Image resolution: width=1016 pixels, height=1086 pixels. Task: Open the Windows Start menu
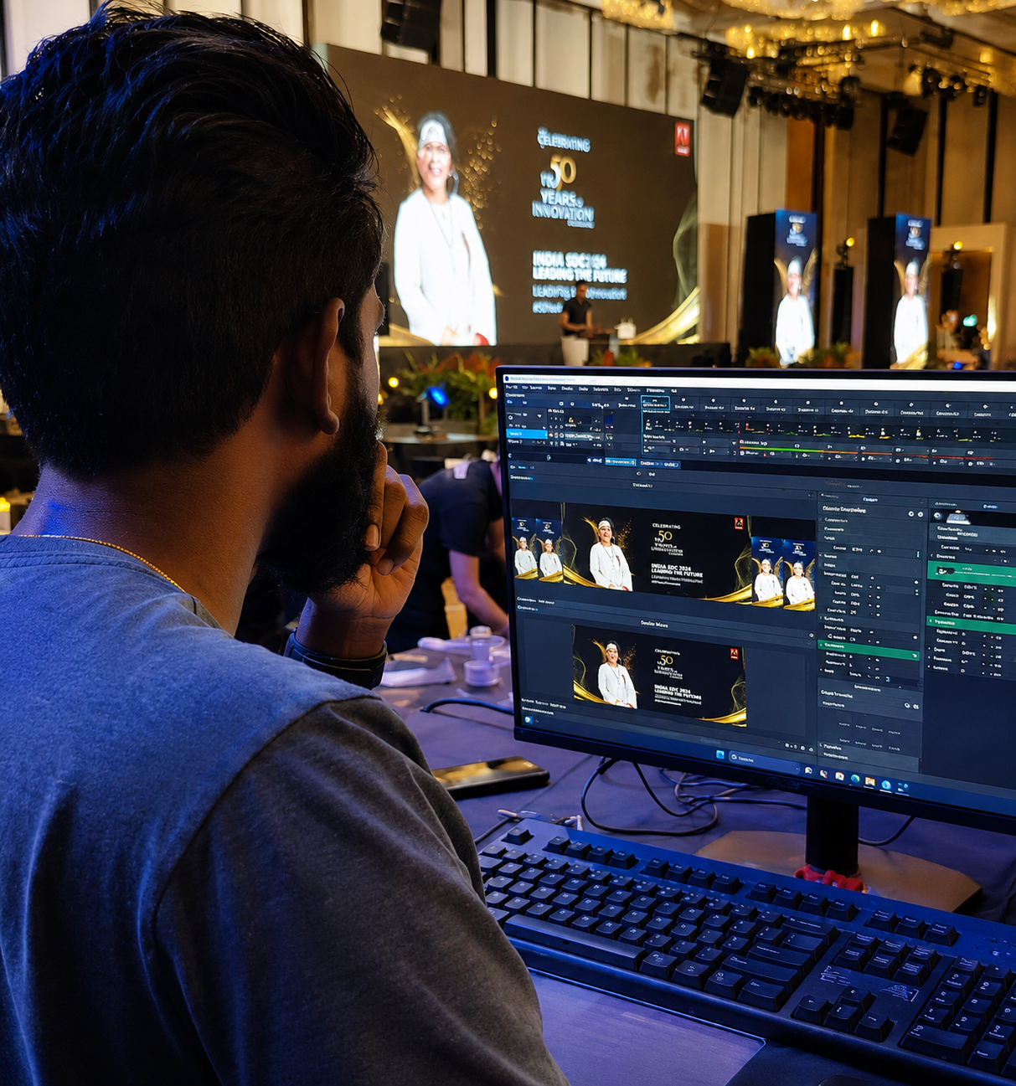(719, 754)
